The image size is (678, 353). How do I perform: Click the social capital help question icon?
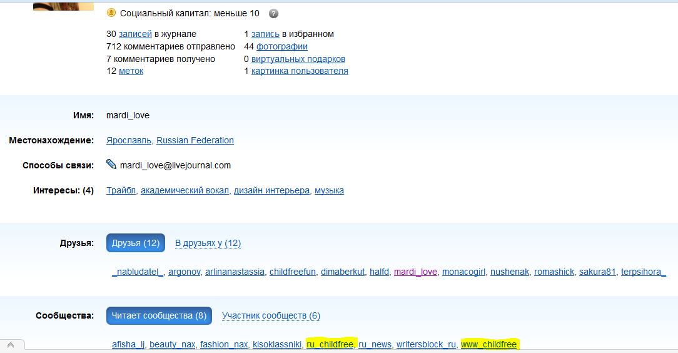(273, 13)
